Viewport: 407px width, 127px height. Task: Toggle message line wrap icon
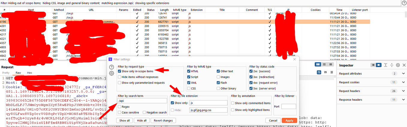pos(319,72)
